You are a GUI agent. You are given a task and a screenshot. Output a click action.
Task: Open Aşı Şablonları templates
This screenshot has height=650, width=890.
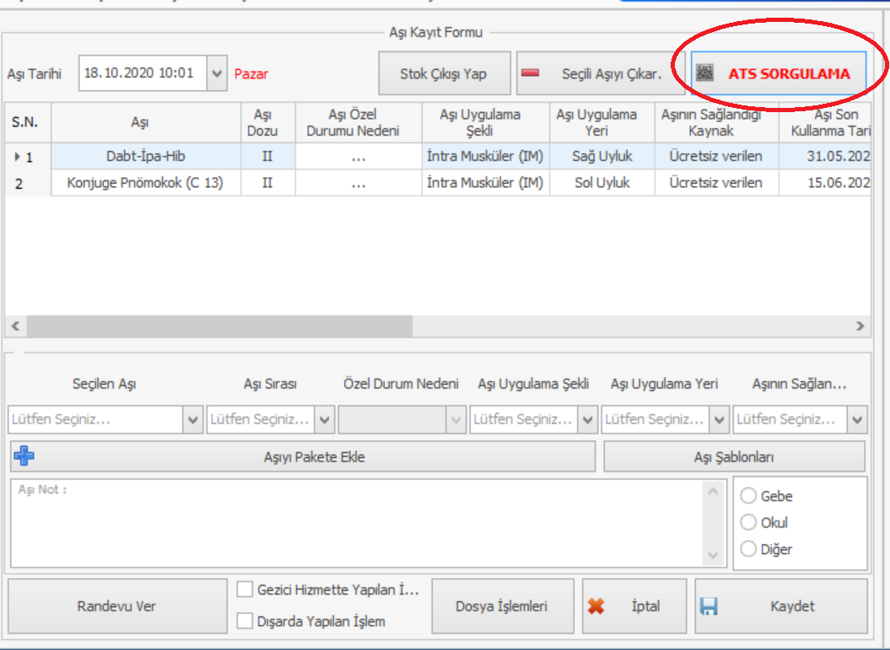tap(734, 458)
